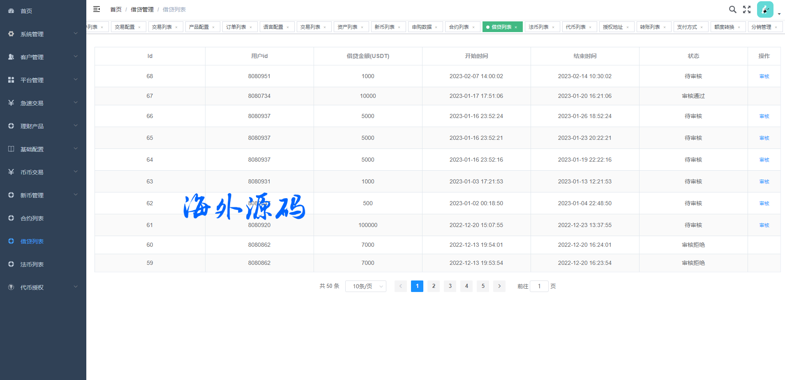Go to page 3 of results
The height and width of the screenshot is (380, 785).
click(x=450, y=286)
